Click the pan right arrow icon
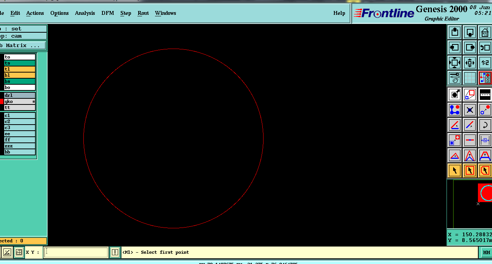Screen dimensions: 492x264 (x=470, y=47)
